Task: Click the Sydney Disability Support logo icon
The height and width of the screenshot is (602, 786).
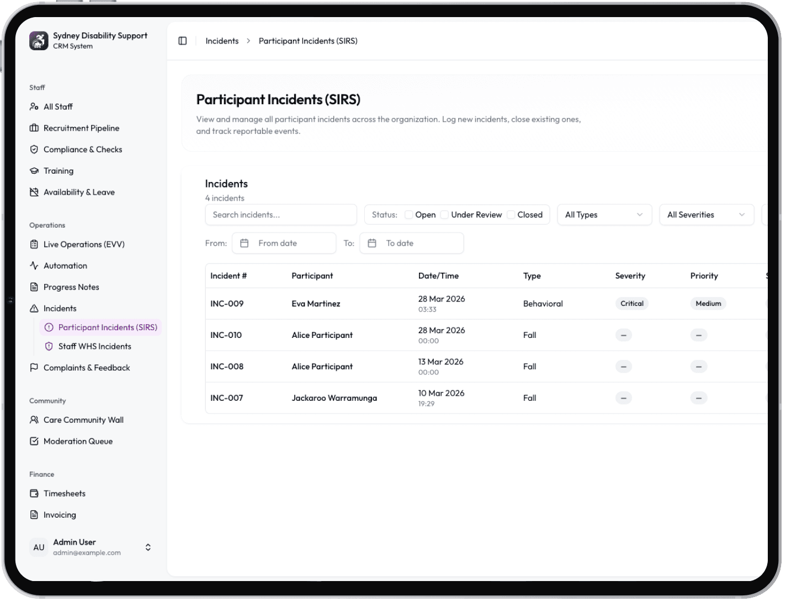Action: [x=39, y=41]
